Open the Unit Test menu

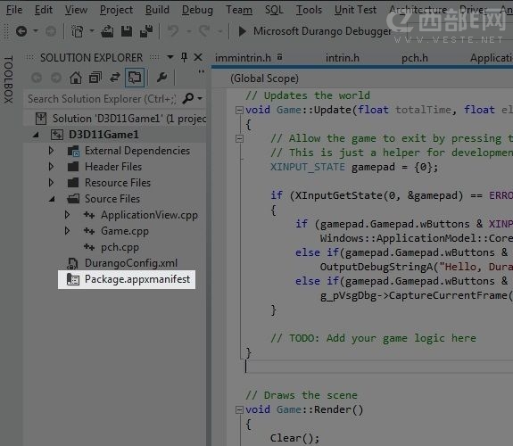(x=355, y=10)
